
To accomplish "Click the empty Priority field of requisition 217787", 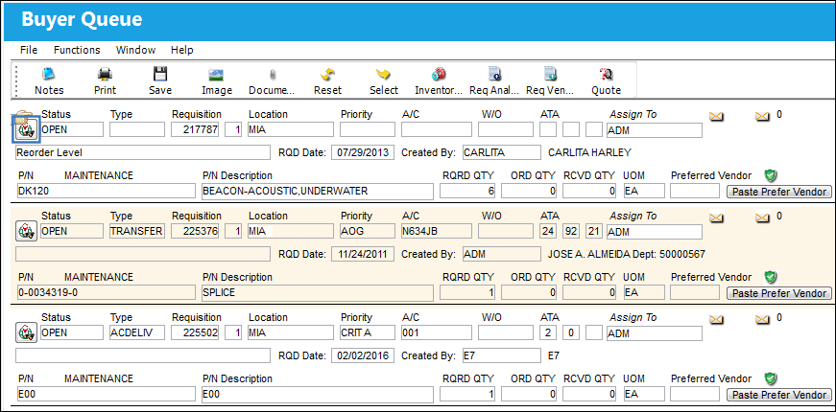I will 368,130.
